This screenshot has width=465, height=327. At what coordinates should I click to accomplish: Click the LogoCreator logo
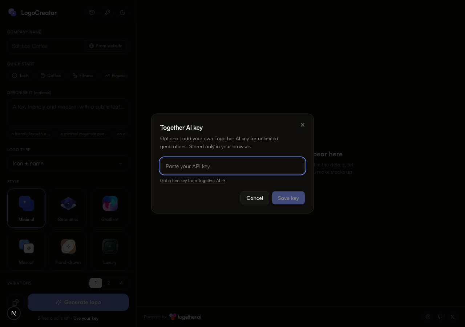32,13
